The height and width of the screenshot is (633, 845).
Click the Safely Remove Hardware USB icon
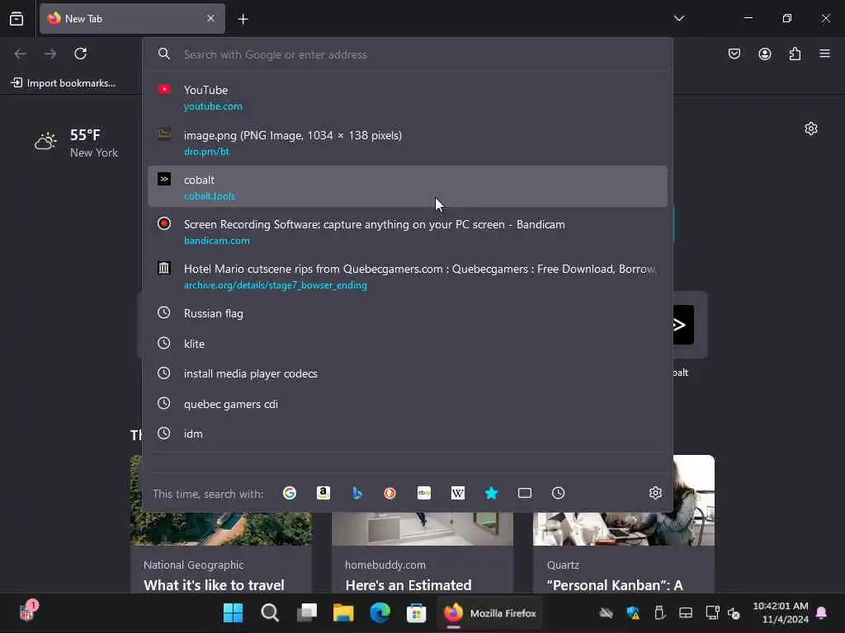[x=659, y=612]
